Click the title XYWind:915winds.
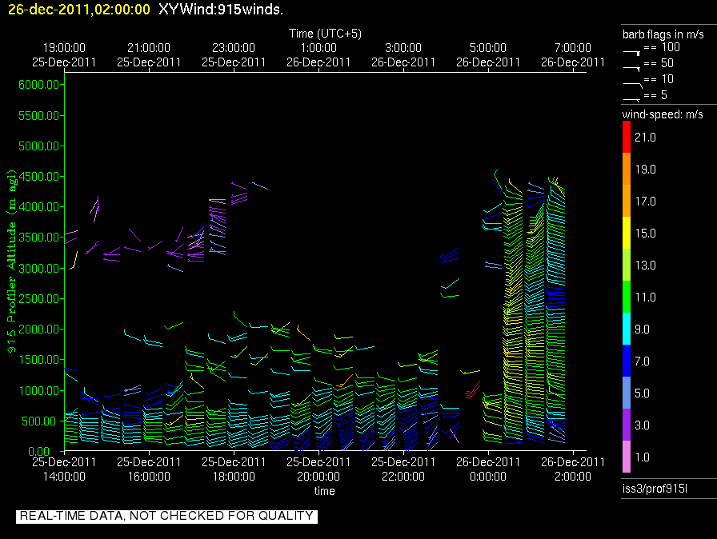 click(221, 10)
